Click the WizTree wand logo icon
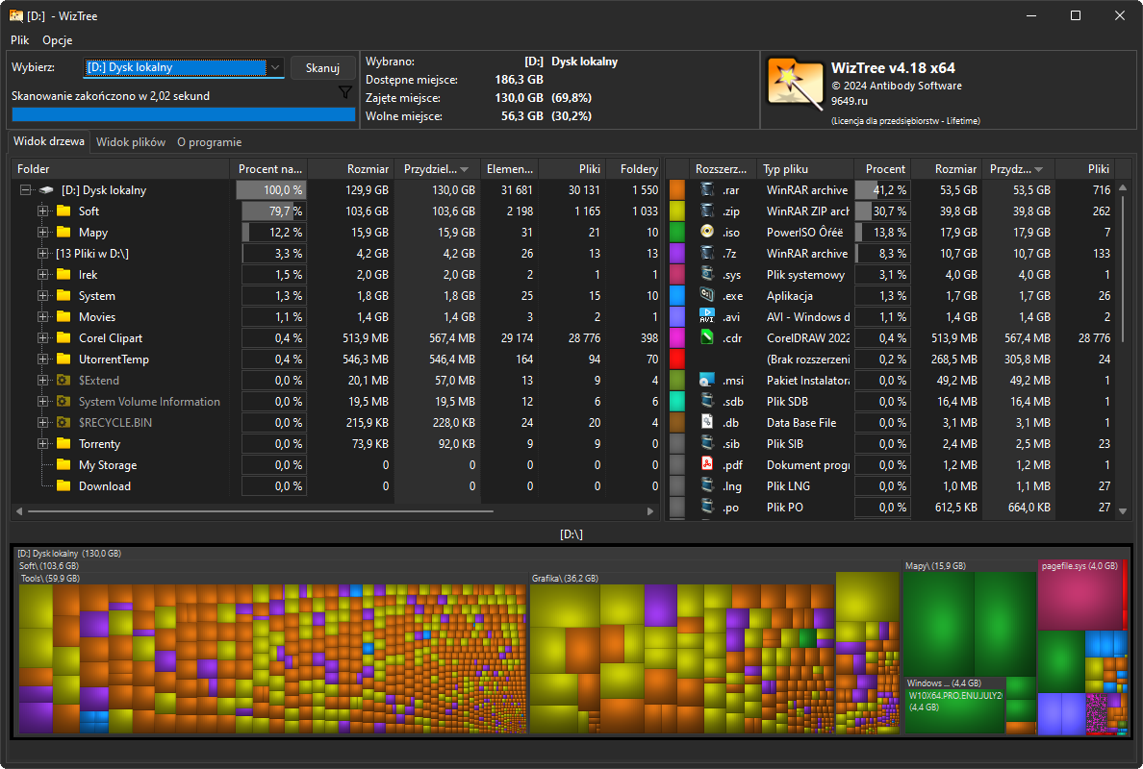Screen dimensions: 1143x769 pyautogui.click(x=796, y=84)
